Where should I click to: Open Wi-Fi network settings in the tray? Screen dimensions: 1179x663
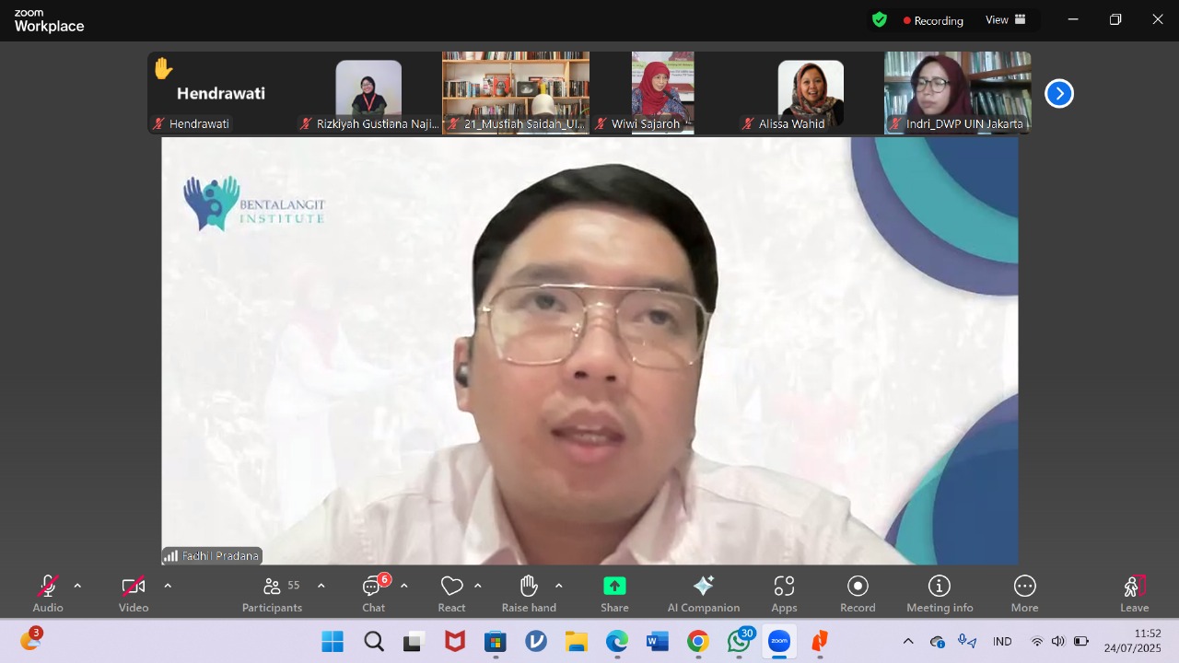point(1037,641)
